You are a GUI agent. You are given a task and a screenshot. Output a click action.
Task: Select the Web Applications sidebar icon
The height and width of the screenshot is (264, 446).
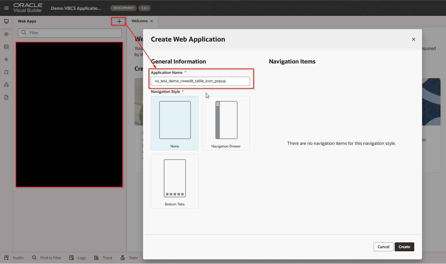[x=6, y=21]
